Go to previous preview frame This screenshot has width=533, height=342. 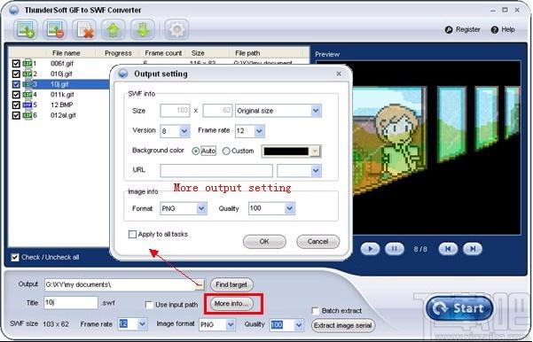448,249
